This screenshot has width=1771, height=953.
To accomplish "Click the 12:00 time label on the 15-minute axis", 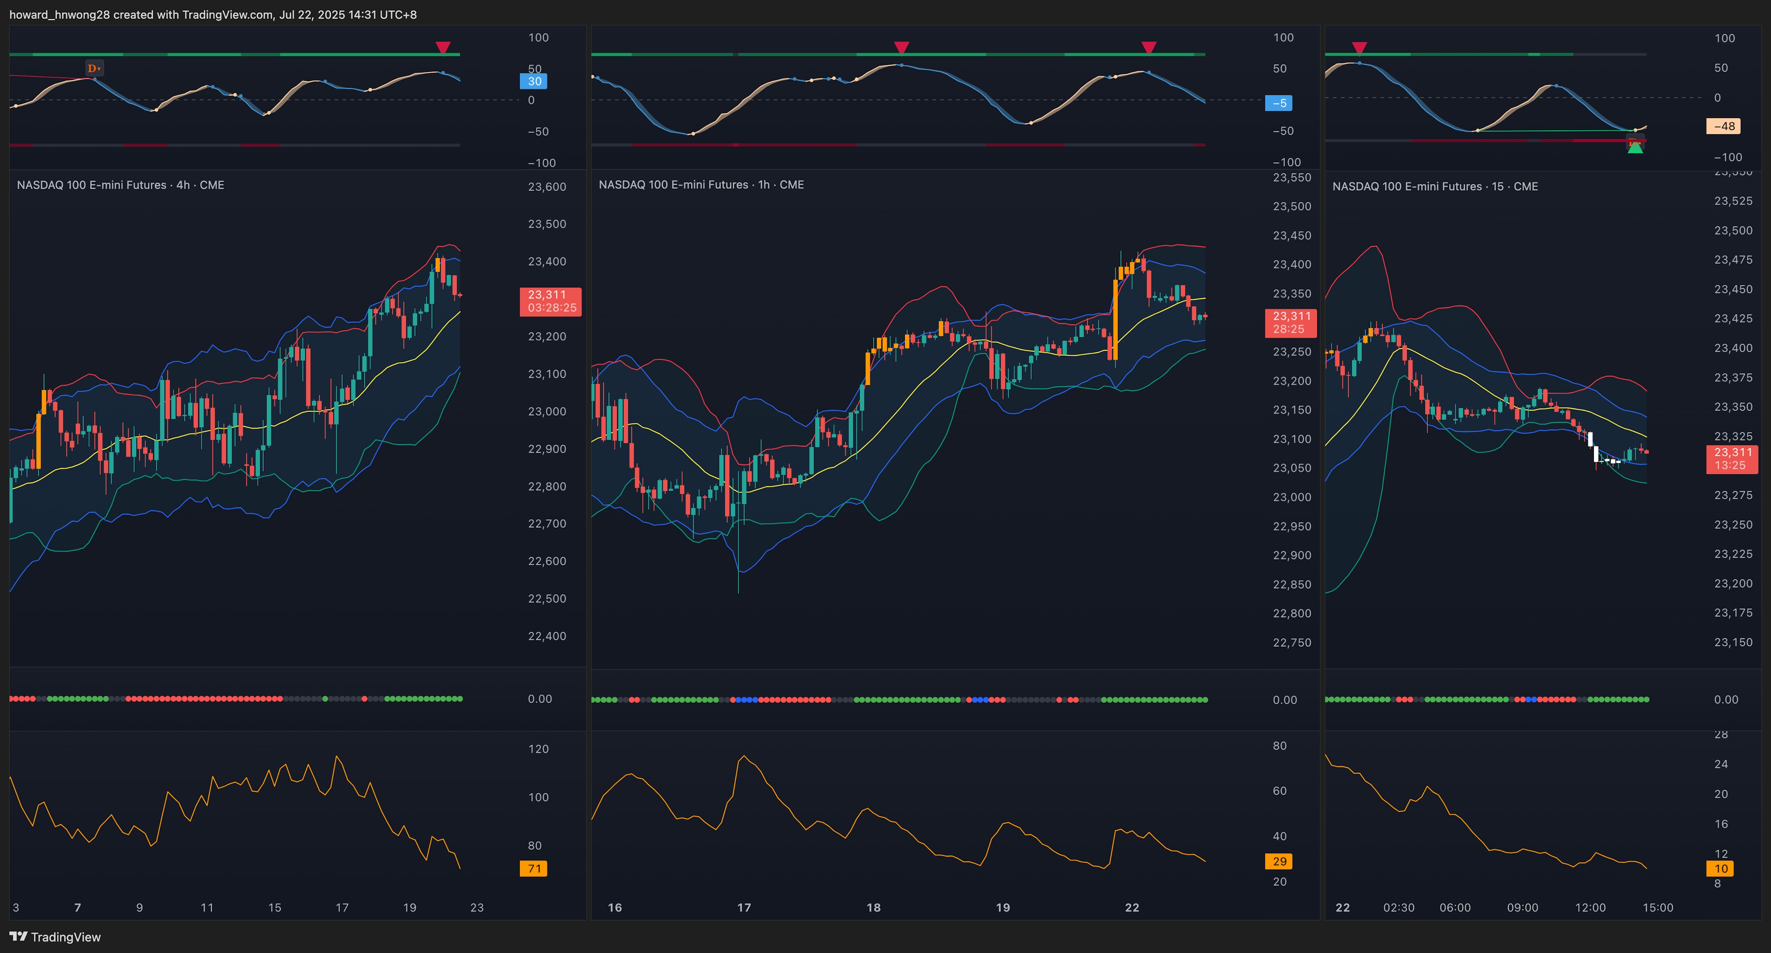I will (x=1590, y=908).
